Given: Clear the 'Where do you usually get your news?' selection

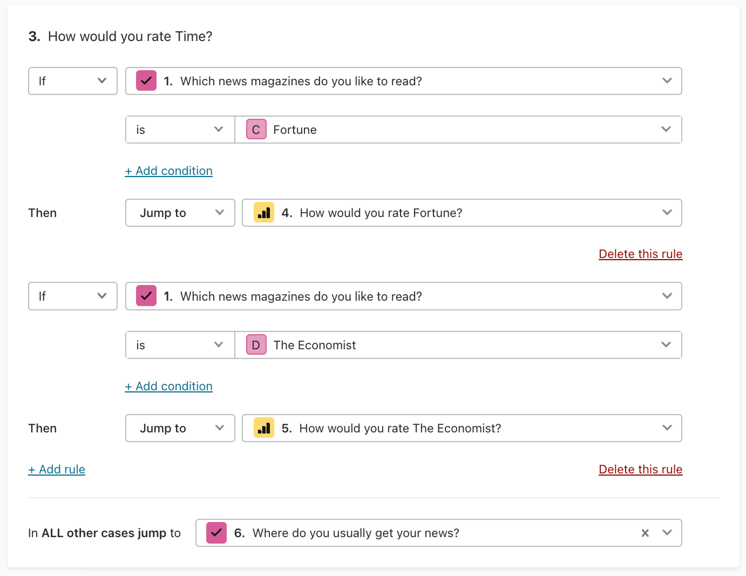Looking at the screenshot, I should [x=645, y=533].
